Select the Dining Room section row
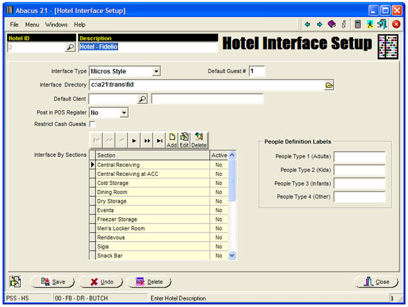This screenshot has width=408, height=307. point(152,193)
